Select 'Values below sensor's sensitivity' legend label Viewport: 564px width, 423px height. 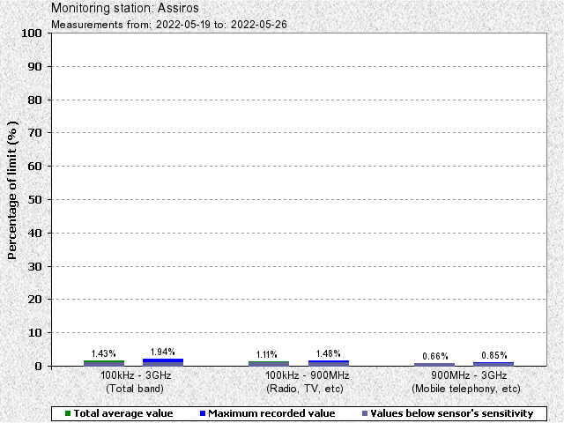tap(452, 412)
